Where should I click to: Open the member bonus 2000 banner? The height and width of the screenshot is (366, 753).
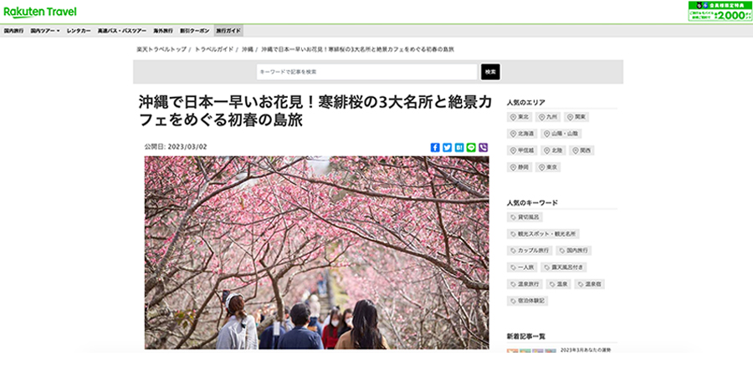[719, 11]
